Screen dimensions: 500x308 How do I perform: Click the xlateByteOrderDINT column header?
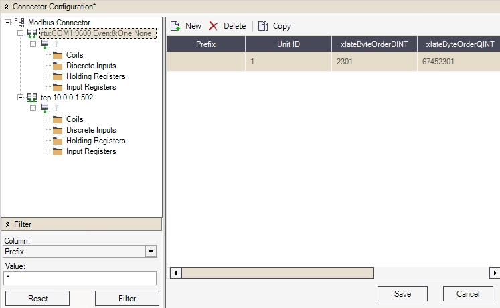[x=373, y=44]
